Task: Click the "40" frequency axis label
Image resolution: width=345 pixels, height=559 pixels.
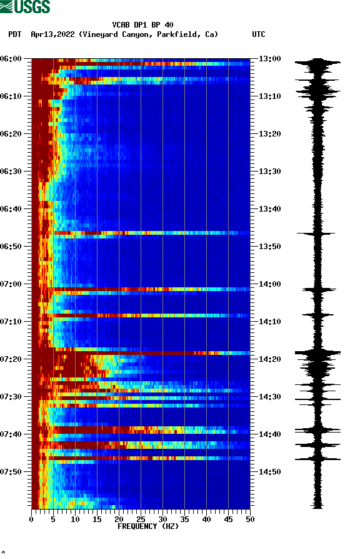Action: (x=206, y=520)
